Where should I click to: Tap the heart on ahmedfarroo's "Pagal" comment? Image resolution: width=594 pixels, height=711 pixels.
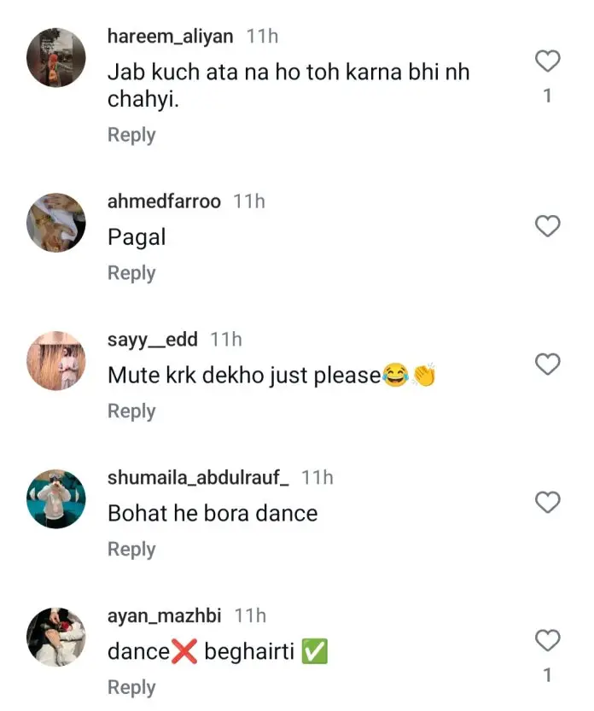click(547, 226)
